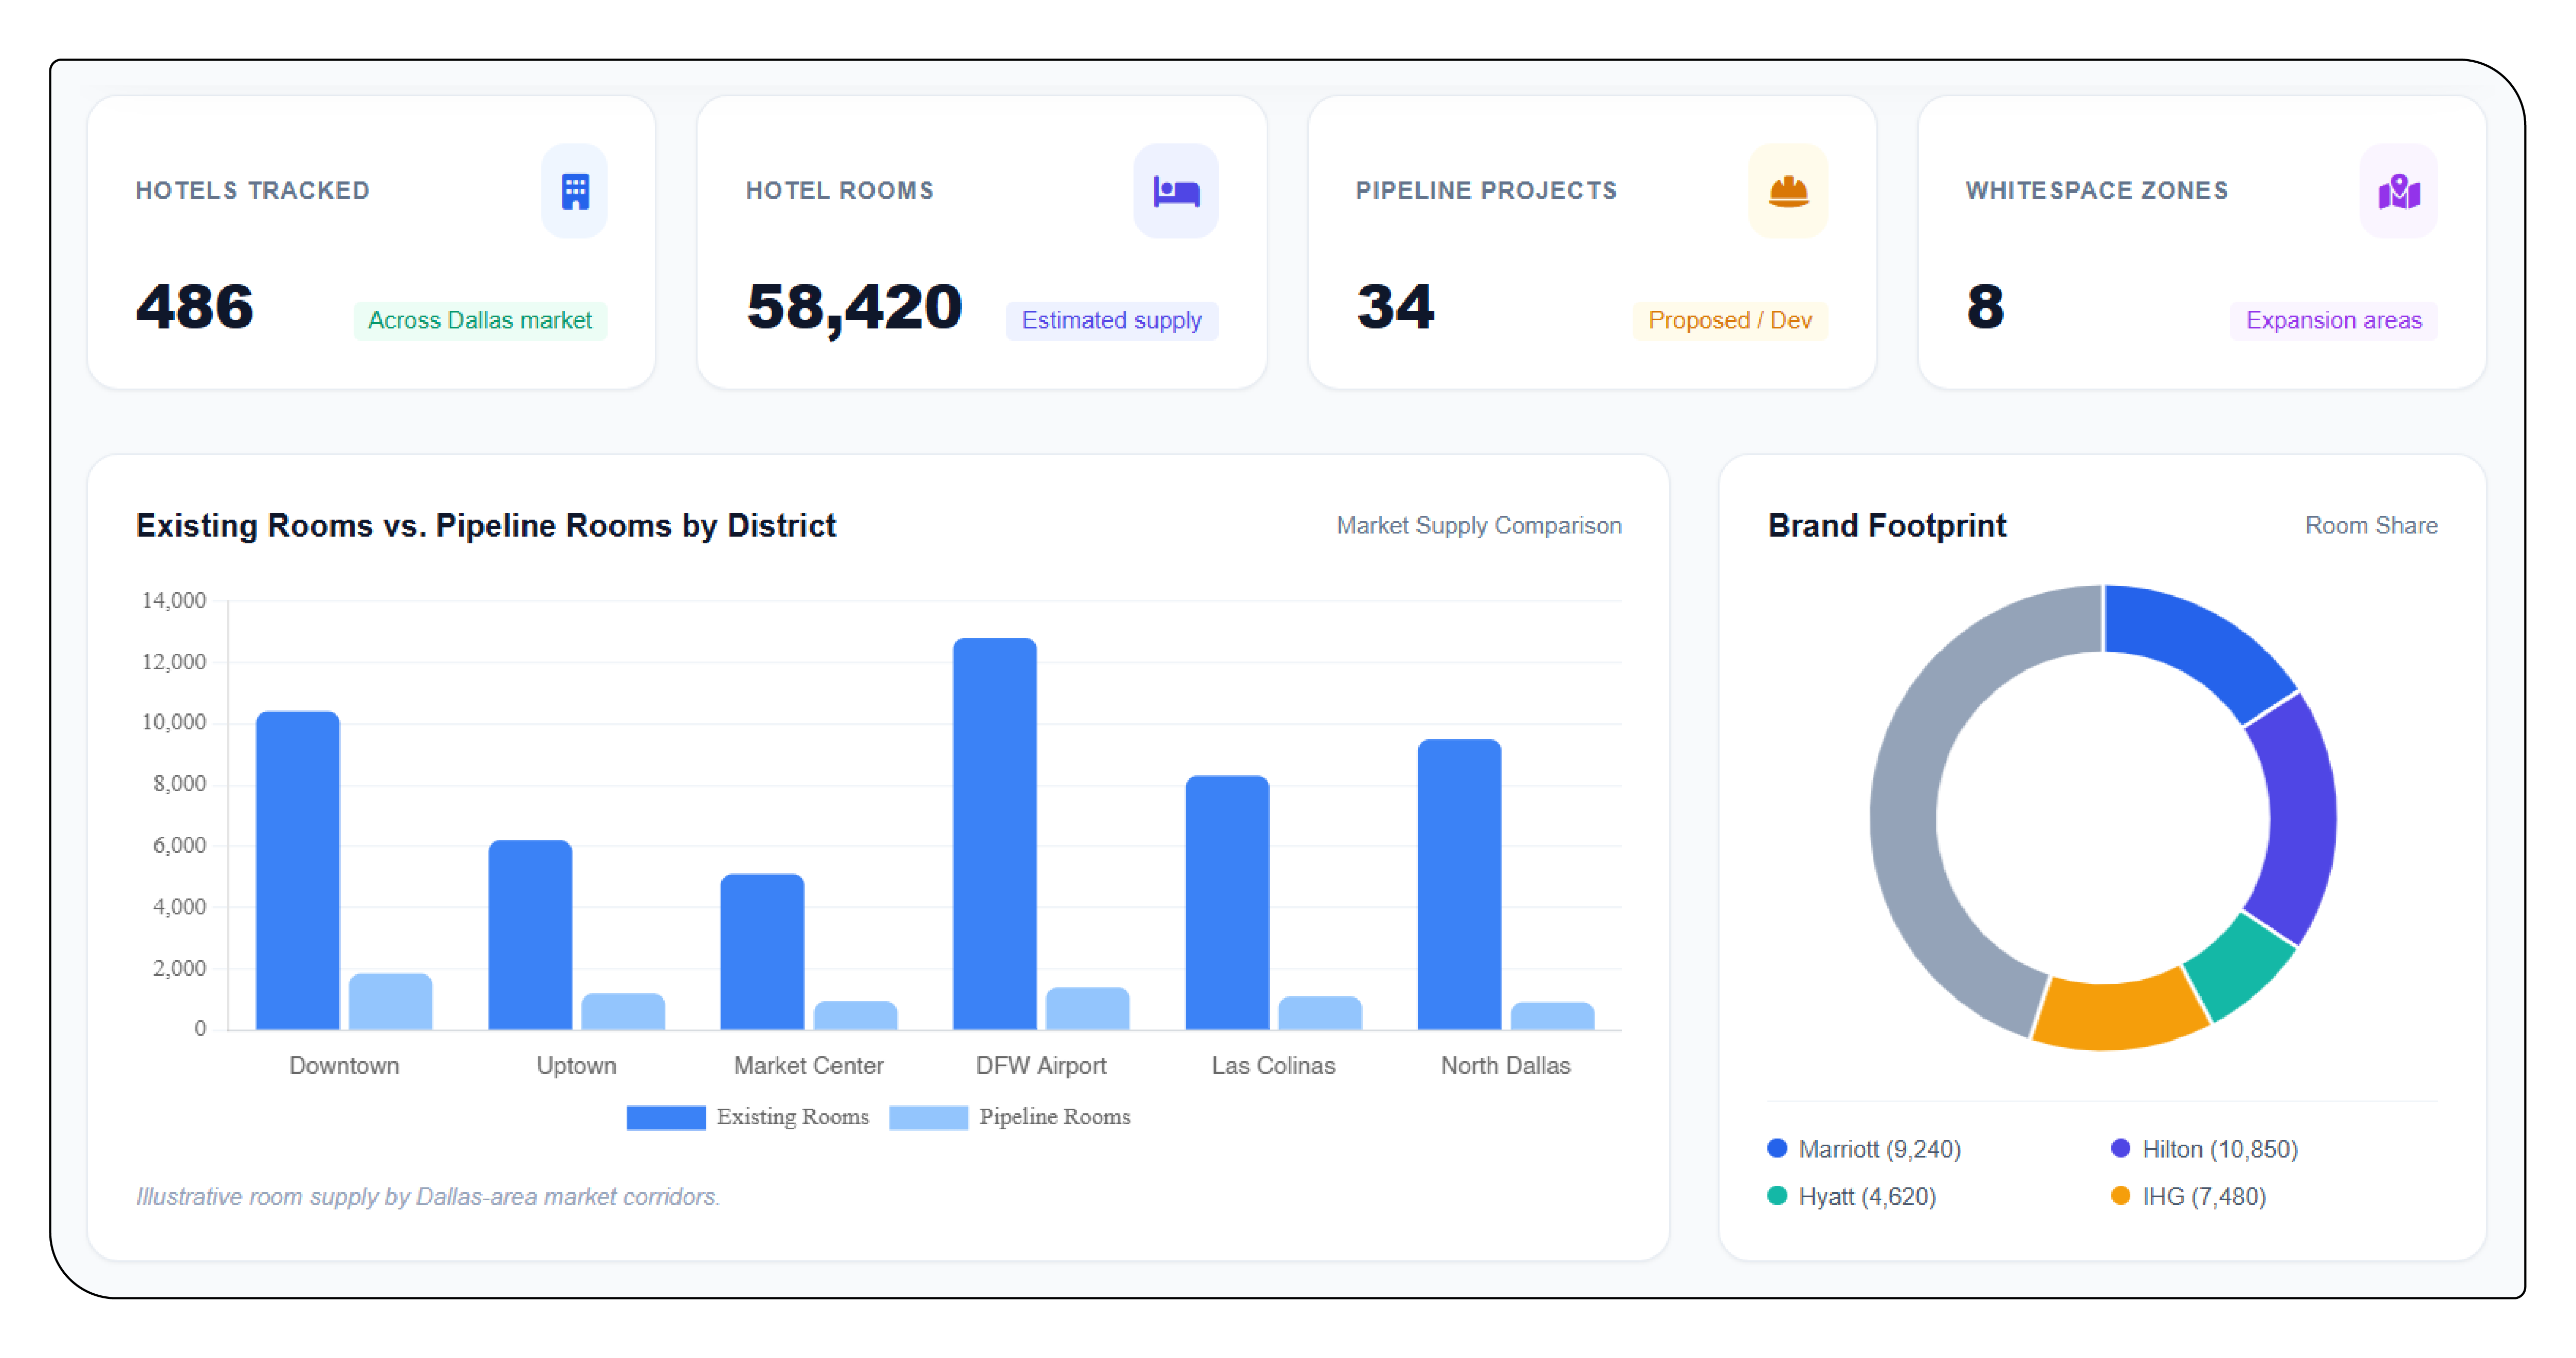Click the Marriott blue legend dot

(1777, 1148)
